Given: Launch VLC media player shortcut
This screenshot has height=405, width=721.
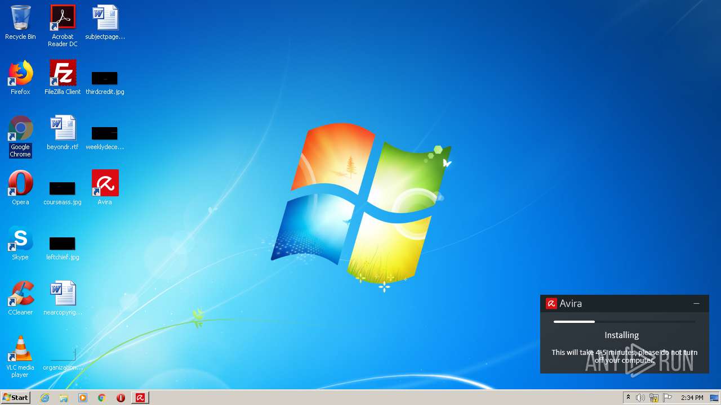Looking at the screenshot, I should point(20,357).
